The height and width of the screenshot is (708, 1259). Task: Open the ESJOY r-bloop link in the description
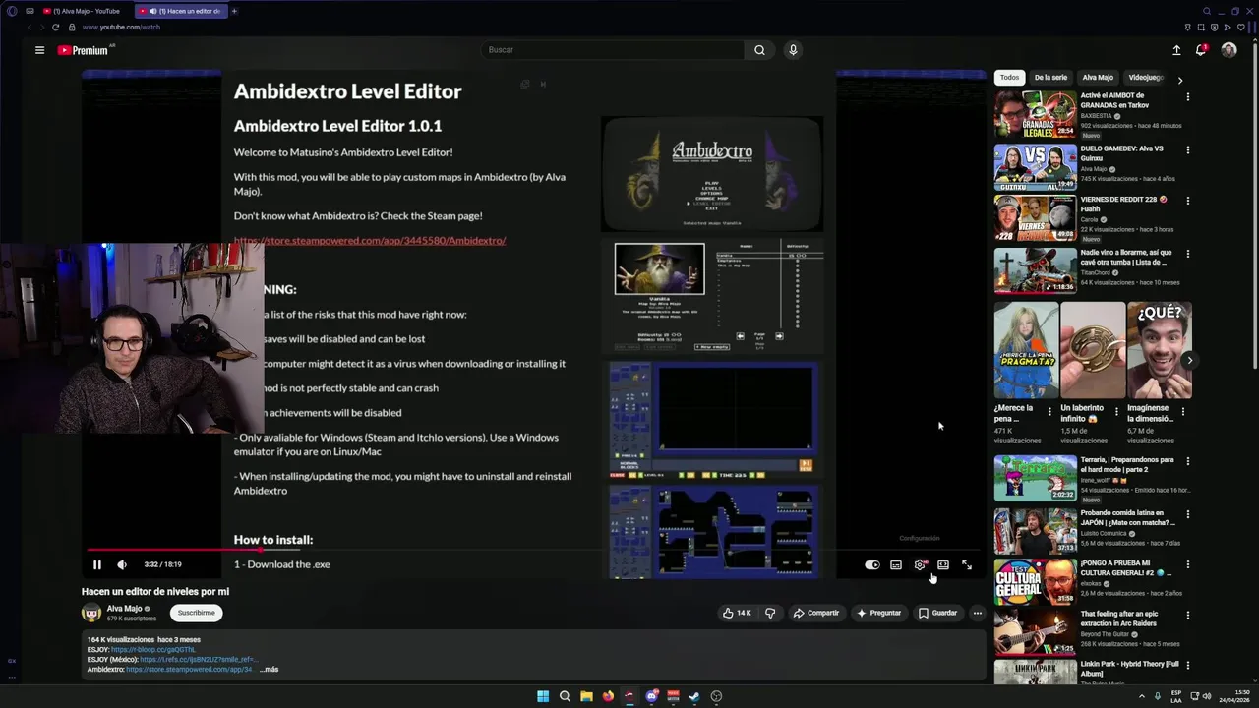point(153,650)
